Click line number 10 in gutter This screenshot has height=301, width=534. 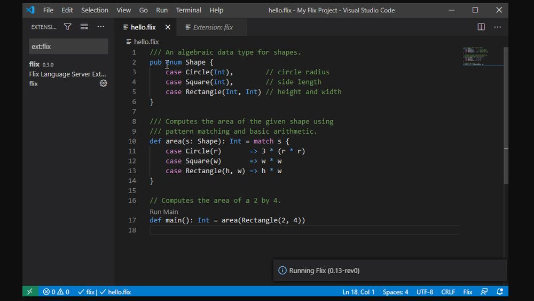(132, 141)
